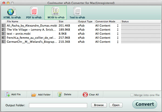Click the status progress bar for GermanChr row

[x=141, y=42]
